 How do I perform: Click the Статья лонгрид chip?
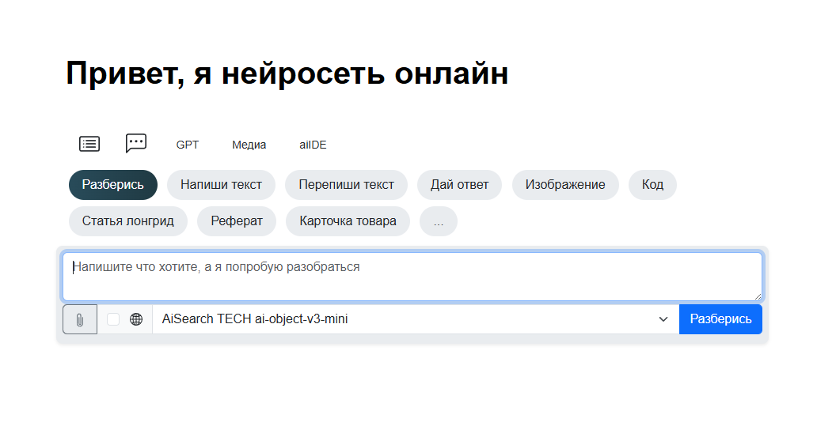pos(127,221)
